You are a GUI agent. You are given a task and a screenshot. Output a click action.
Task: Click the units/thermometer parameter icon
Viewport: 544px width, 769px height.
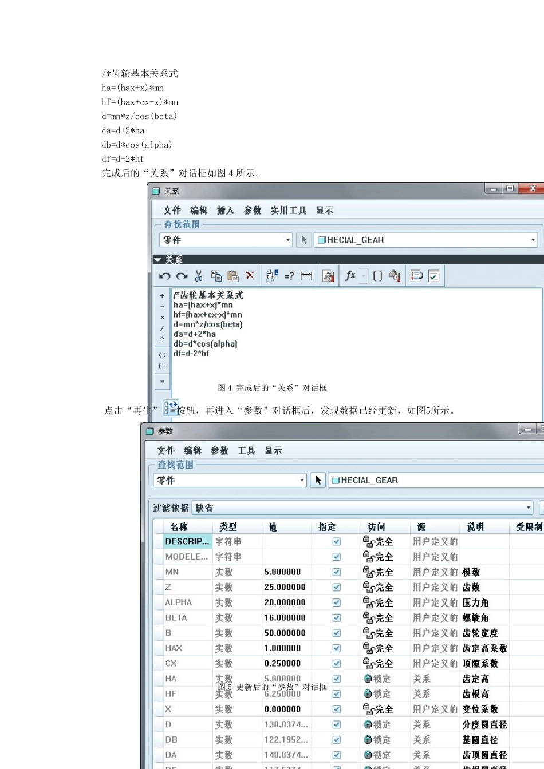pyautogui.click(x=328, y=276)
